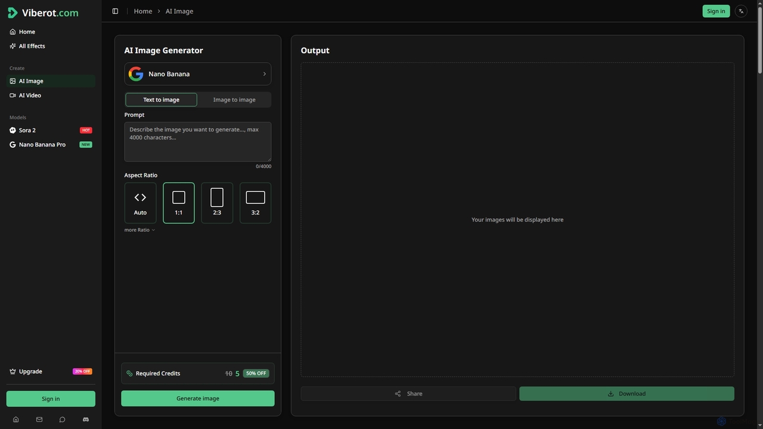Image resolution: width=763 pixels, height=429 pixels.
Task: Click the Share button
Action: coord(408,393)
